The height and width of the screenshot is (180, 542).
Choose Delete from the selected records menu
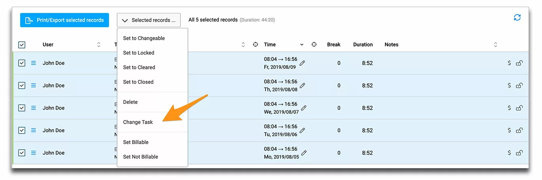point(130,102)
